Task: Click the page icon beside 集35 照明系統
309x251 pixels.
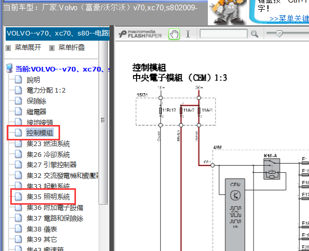Action: coord(18,196)
